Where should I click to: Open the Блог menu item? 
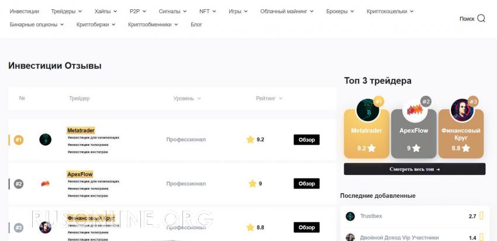pyautogui.click(x=196, y=25)
